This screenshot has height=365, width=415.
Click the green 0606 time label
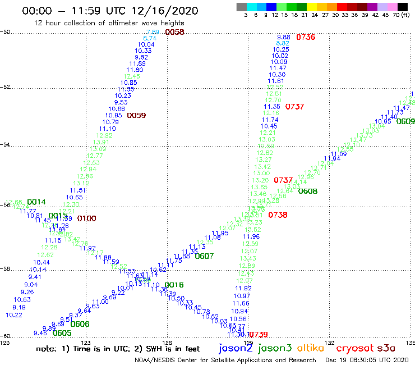80,324
